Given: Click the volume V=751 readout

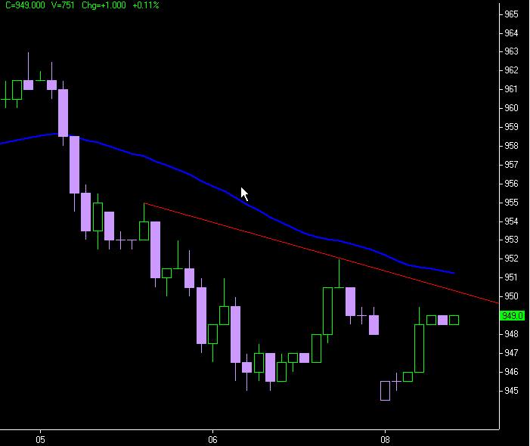Looking at the screenshot, I should (x=63, y=5).
